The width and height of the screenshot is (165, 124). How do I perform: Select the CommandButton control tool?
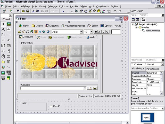click(9, 35)
